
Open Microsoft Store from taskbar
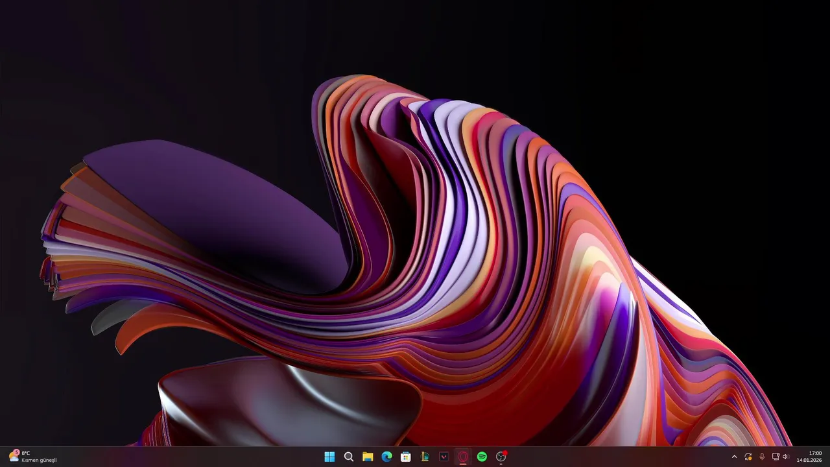click(x=406, y=457)
